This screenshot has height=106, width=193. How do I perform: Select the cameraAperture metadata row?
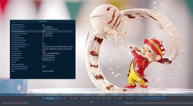[x=42, y=25]
